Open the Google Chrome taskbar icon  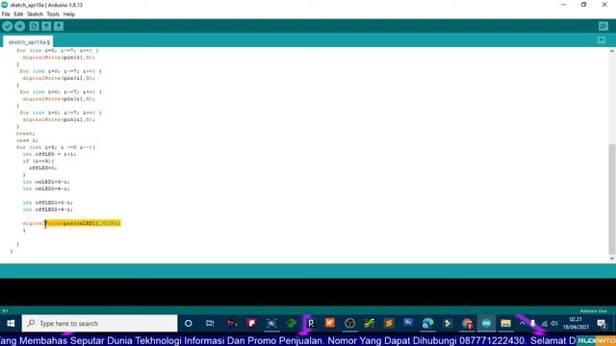(467, 323)
